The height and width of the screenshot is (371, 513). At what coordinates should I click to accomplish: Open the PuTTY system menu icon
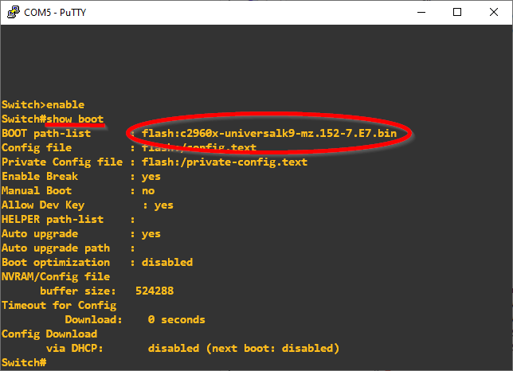tap(11, 12)
